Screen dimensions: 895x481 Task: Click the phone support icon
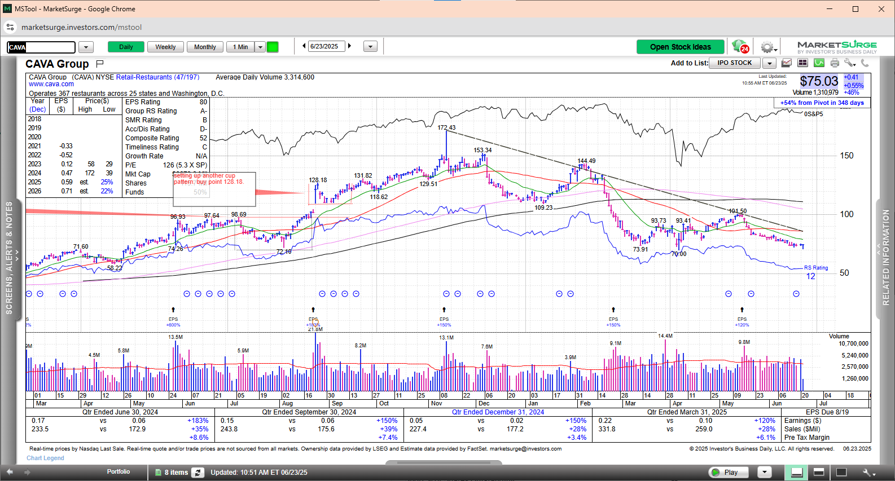tap(865, 63)
